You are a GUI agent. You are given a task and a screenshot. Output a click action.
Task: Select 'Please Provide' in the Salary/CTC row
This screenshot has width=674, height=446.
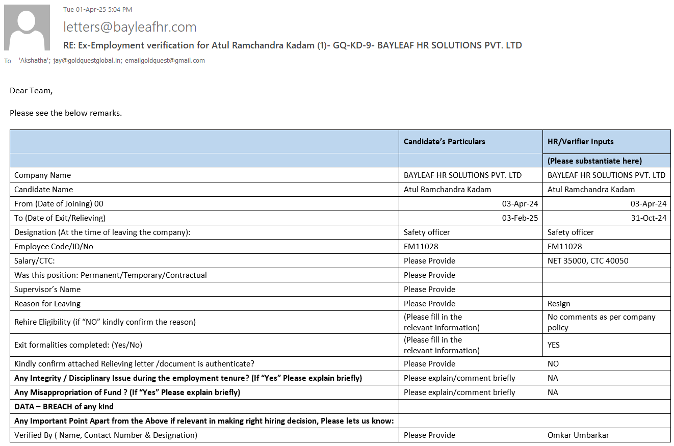click(x=430, y=261)
